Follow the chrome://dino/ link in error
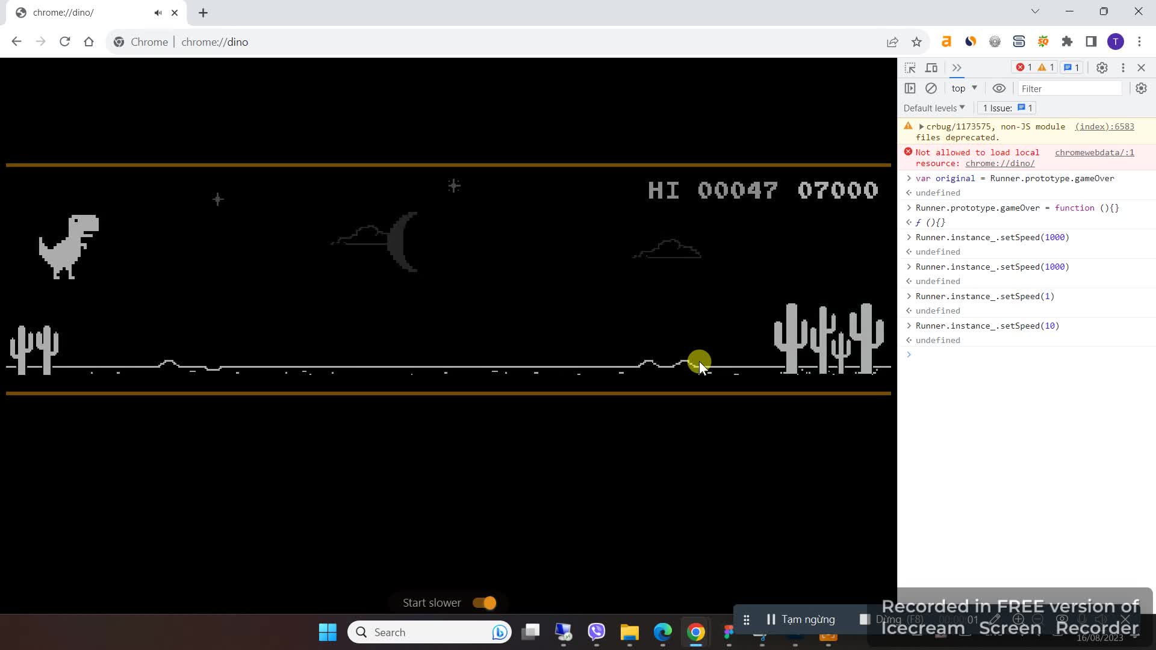The image size is (1156, 650). click(999, 163)
